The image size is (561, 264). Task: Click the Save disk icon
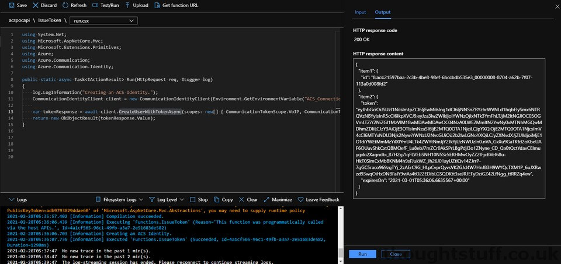pyautogui.click(x=12, y=5)
